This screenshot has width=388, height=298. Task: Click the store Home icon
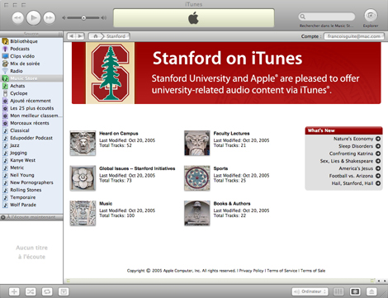coord(96,36)
